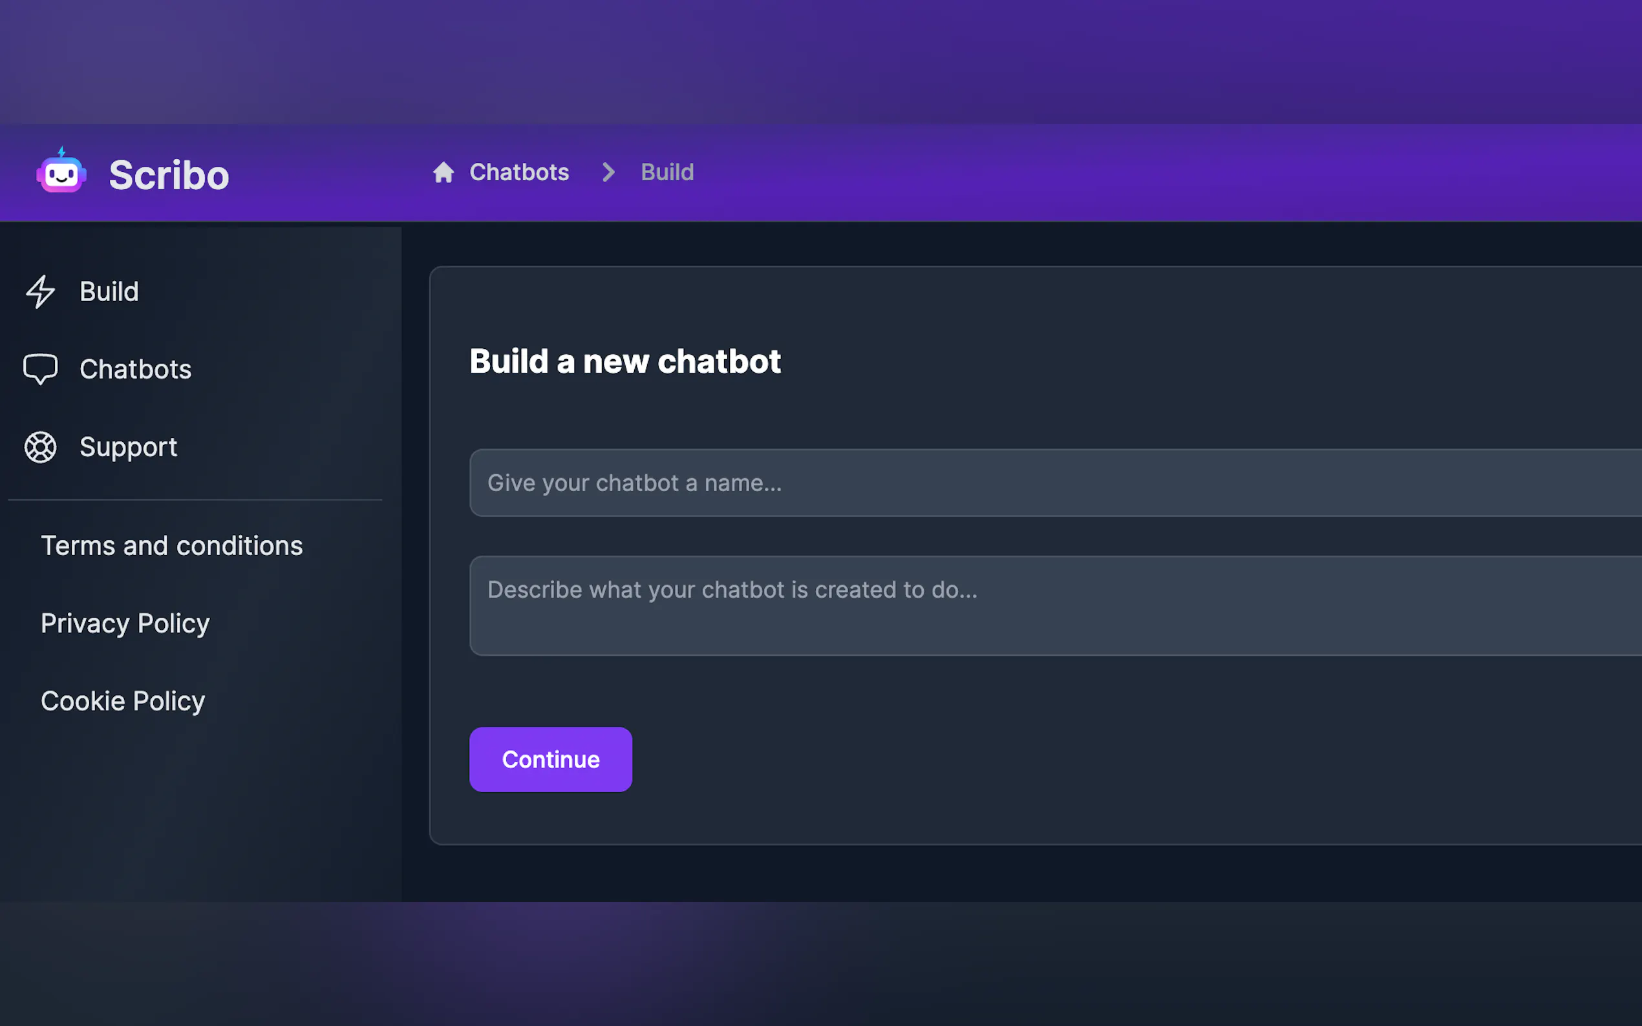1642x1026 pixels.
Task: Select the Build breadcrumb item
Action: (x=666, y=173)
